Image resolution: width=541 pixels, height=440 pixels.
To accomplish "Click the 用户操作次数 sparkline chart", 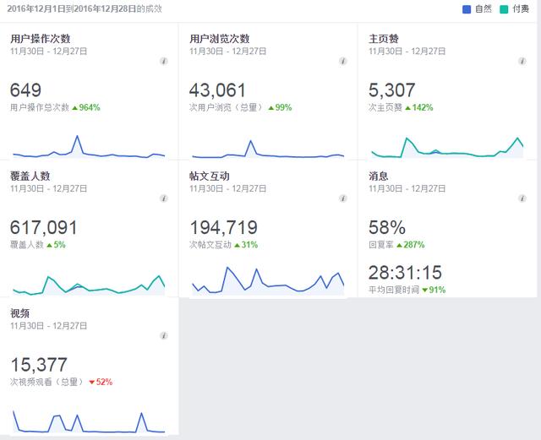I will click(89, 147).
